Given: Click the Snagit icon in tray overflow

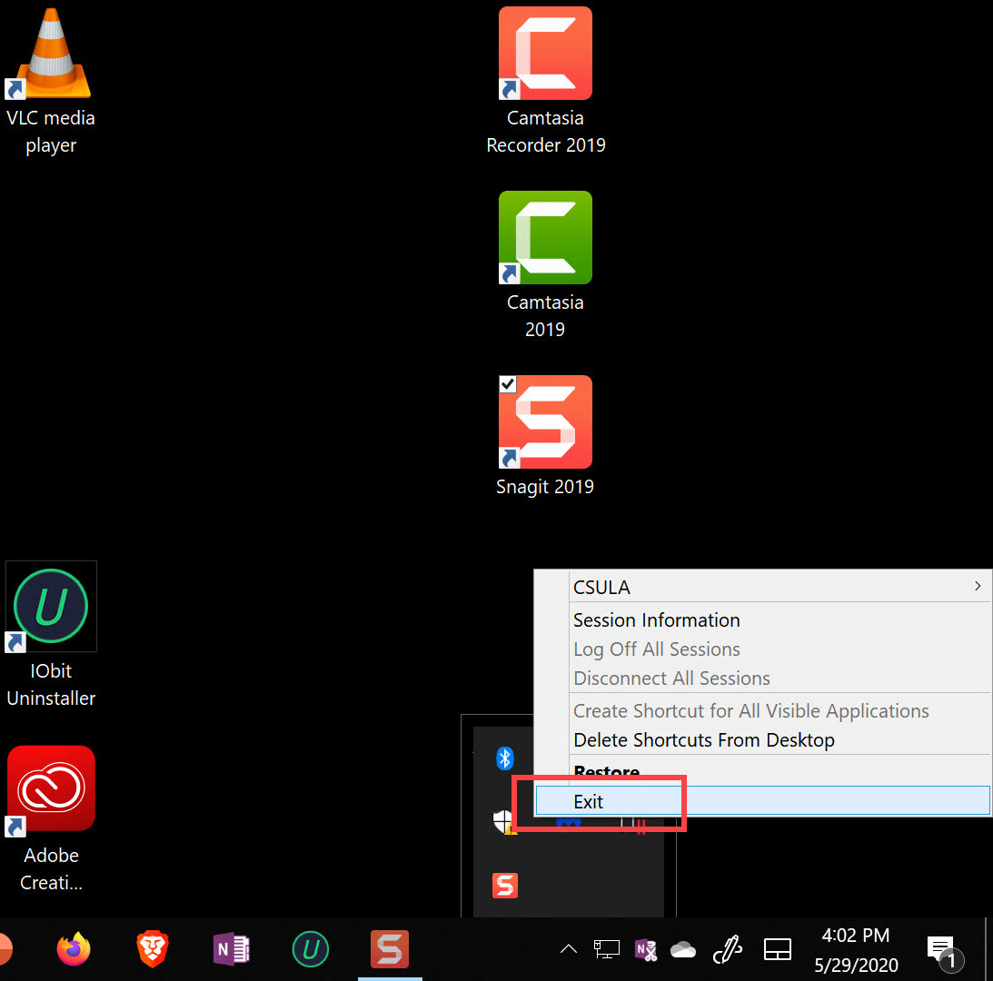Looking at the screenshot, I should 505,885.
